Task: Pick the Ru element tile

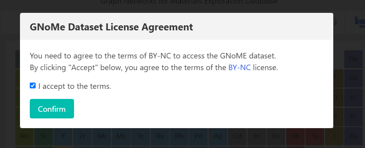Action: (x=160, y=136)
